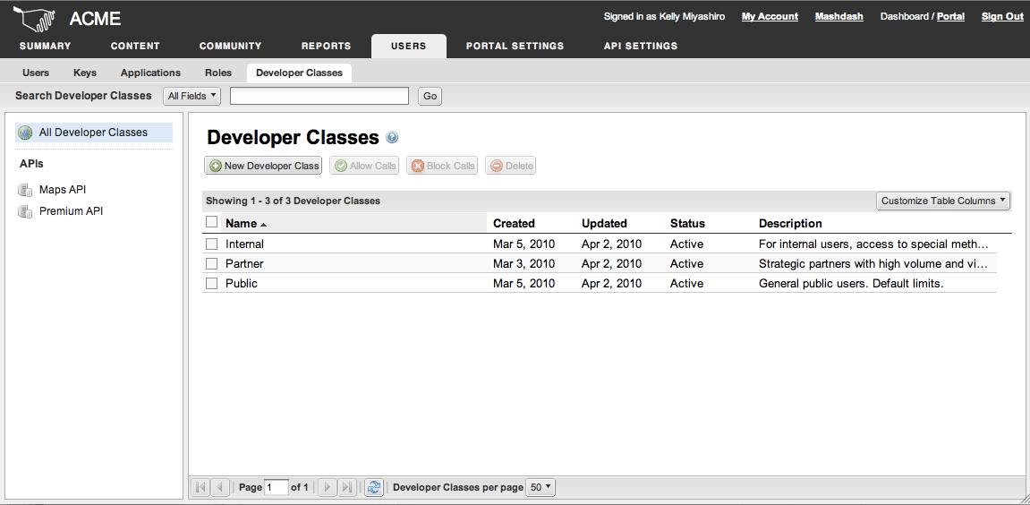Switch to the Community tab
This screenshot has height=505, width=1030.
point(231,46)
